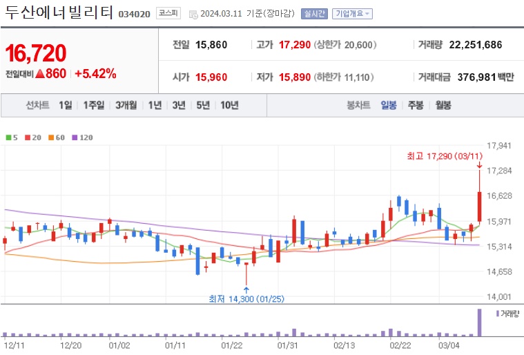524x355 pixels.
Task: Click the 12/11 date axis label
Action: click(14, 345)
